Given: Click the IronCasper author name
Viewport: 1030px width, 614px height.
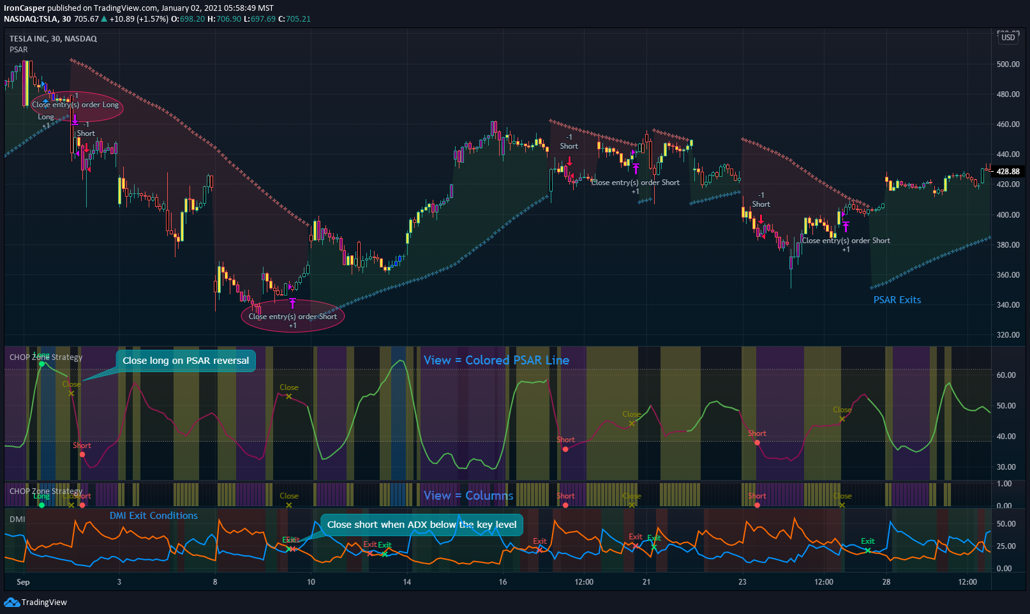Looking at the screenshot, I should tap(24, 8).
